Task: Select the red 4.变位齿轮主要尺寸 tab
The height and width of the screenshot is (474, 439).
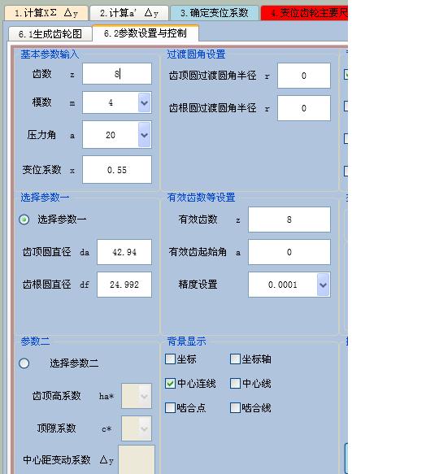Action: [305, 13]
